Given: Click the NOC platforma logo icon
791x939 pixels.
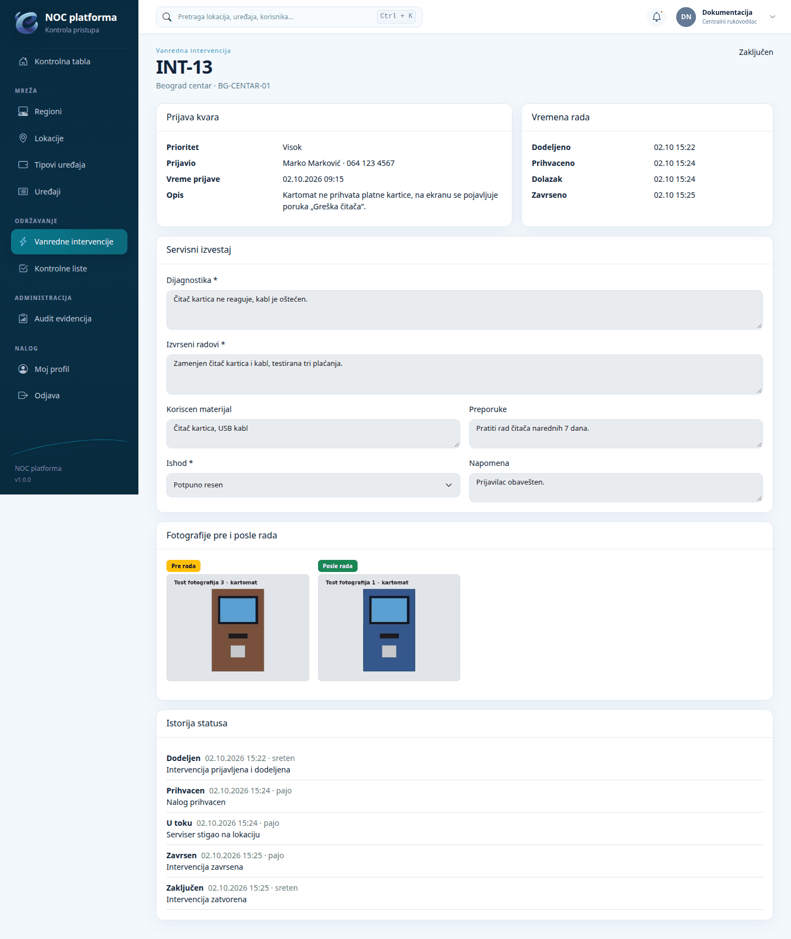Looking at the screenshot, I should 26,23.
